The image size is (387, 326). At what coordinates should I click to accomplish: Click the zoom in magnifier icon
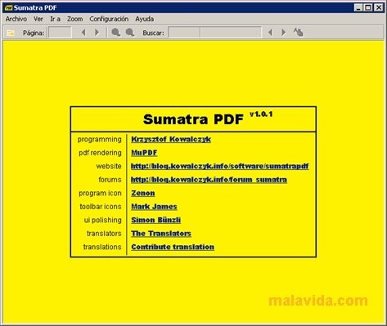point(130,33)
